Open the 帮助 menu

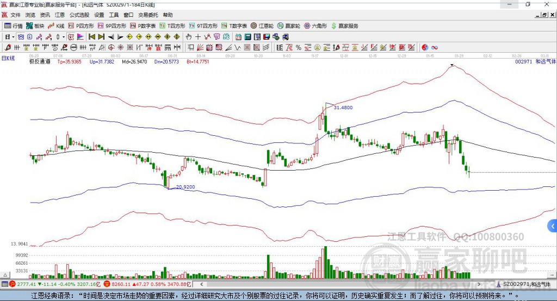pos(168,15)
